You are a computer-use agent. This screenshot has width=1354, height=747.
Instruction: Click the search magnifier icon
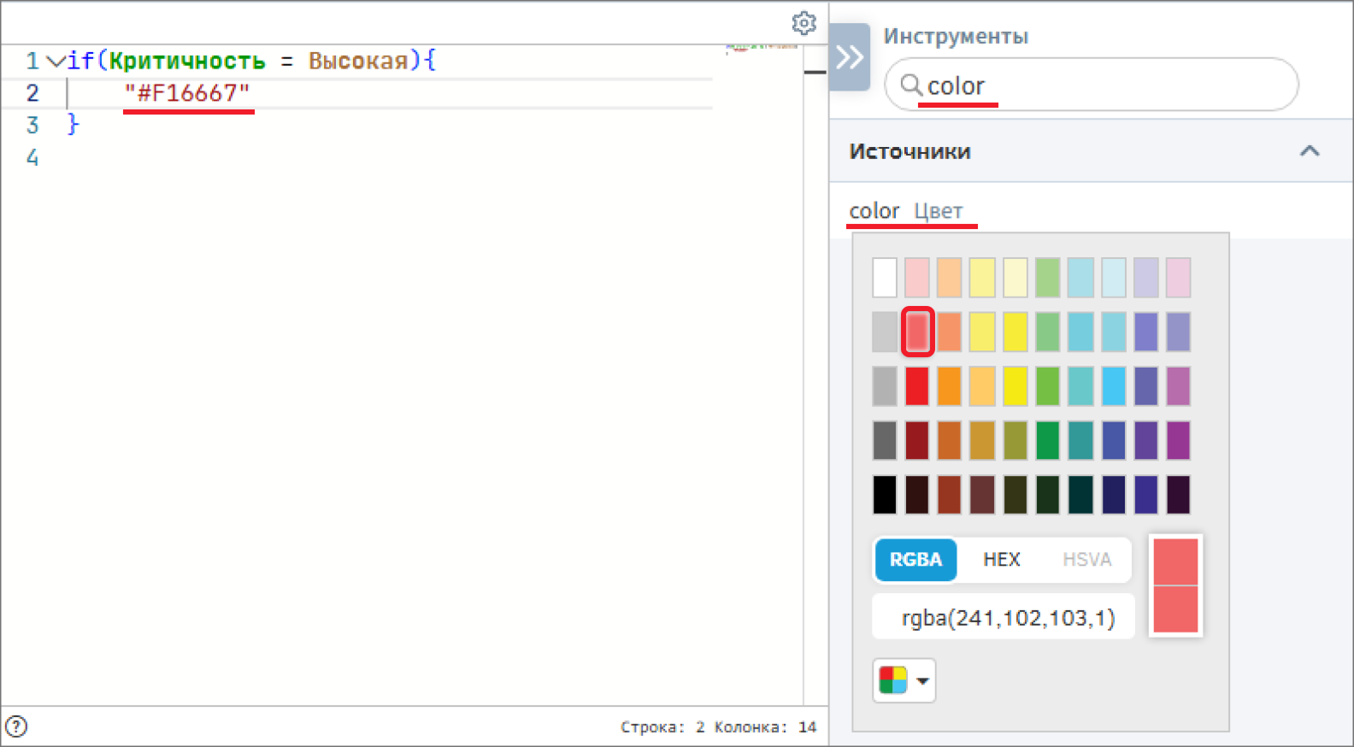(911, 85)
